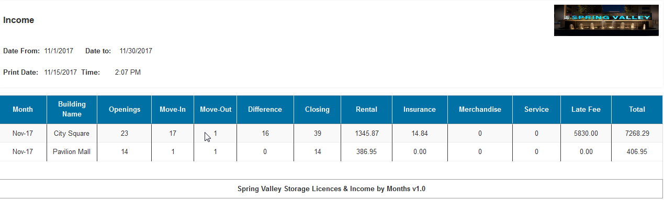Click the 5830.00 late fee cell
The width and height of the screenshot is (664, 200).
click(586, 134)
